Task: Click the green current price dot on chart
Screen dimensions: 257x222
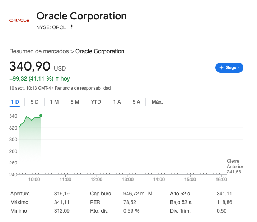Action: (x=41, y=115)
